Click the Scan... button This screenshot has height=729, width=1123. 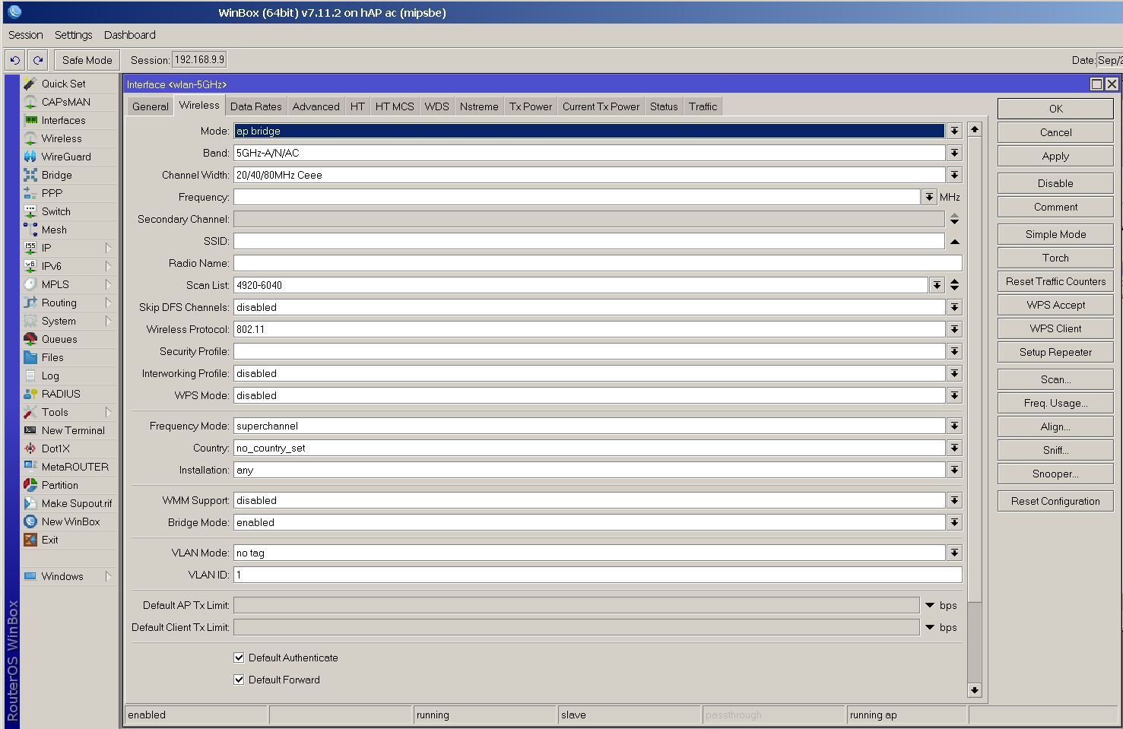coord(1055,379)
